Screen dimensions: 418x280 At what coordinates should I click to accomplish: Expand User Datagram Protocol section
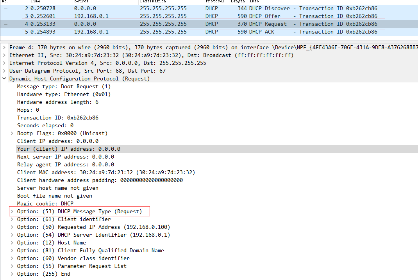(4, 71)
